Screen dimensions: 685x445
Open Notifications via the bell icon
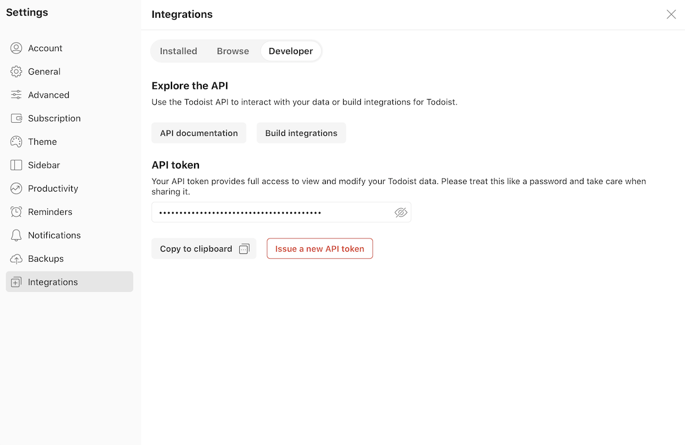click(x=16, y=236)
